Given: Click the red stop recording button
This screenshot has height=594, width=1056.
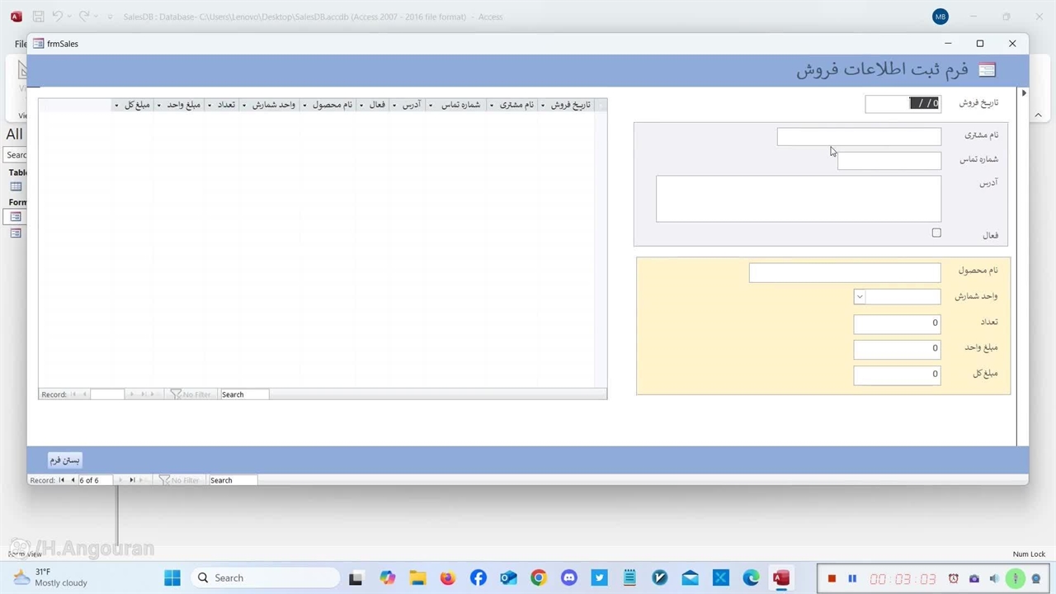Looking at the screenshot, I should [x=832, y=578].
